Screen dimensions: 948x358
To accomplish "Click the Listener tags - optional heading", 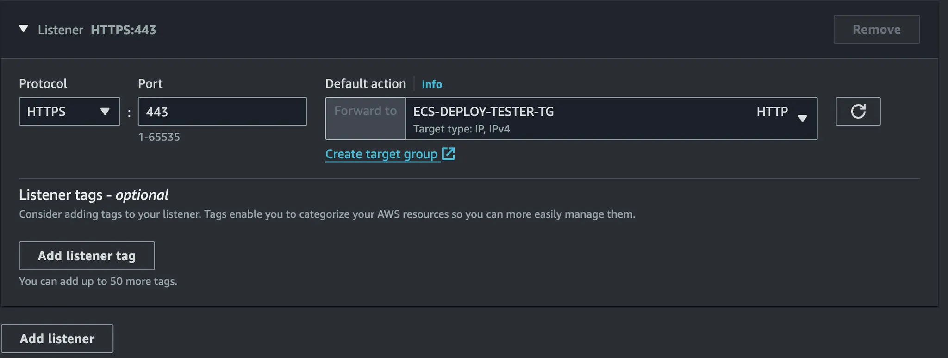I will coord(94,195).
